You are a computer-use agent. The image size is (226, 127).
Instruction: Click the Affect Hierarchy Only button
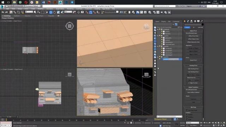193,42
